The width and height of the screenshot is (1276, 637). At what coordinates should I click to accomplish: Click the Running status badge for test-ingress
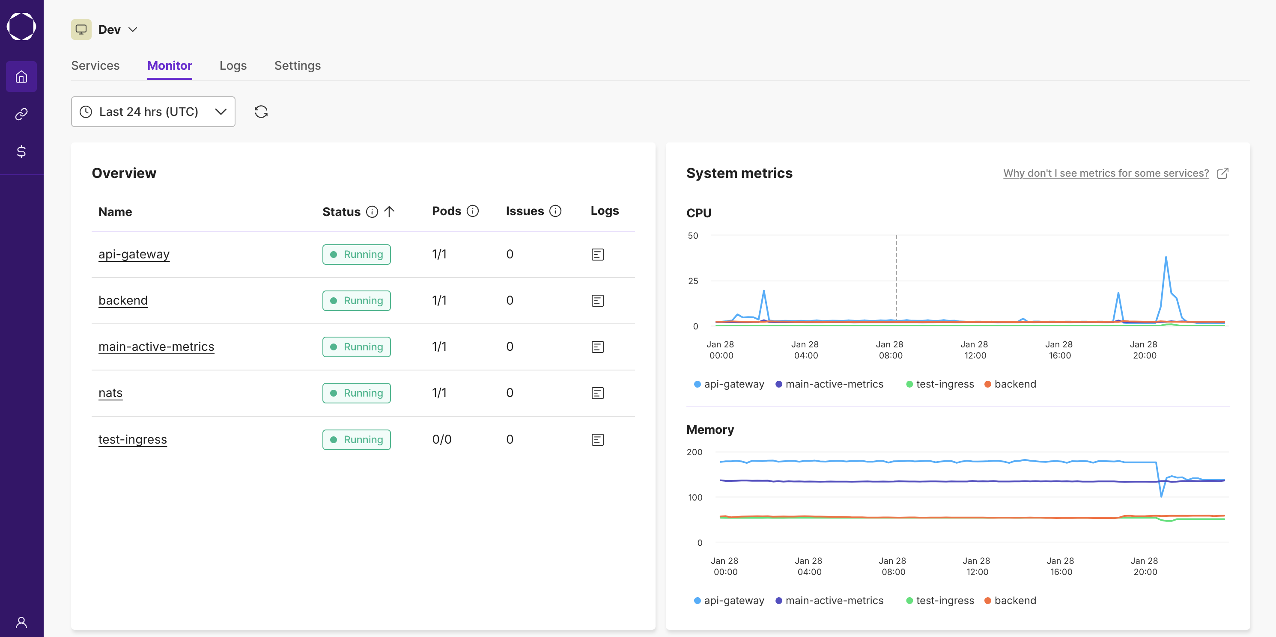[x=356, y=439]
